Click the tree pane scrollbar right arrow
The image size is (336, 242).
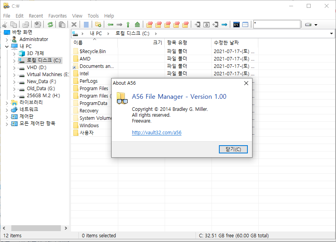click(66, 228)
